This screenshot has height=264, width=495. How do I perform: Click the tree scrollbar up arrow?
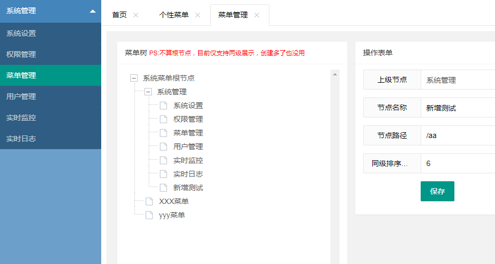335,74
